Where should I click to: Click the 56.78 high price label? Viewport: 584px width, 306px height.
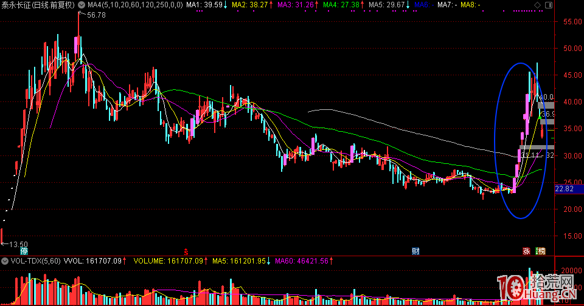[x=96, y=15]
